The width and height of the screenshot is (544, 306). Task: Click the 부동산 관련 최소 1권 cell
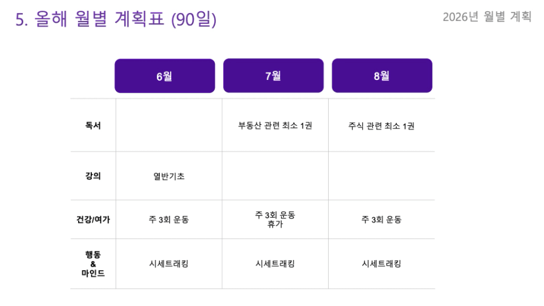pyautogui.click(x=275, y=125)
